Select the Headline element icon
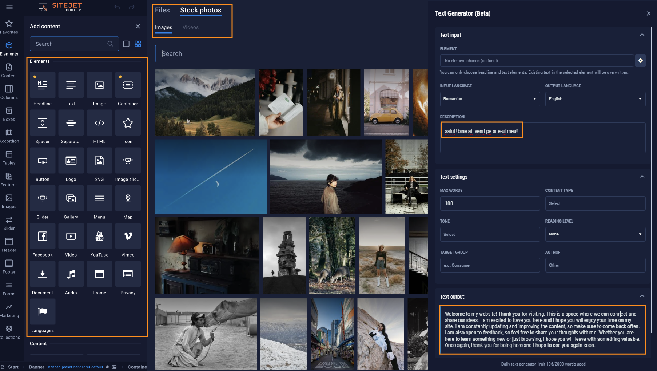 click(43, 85)
